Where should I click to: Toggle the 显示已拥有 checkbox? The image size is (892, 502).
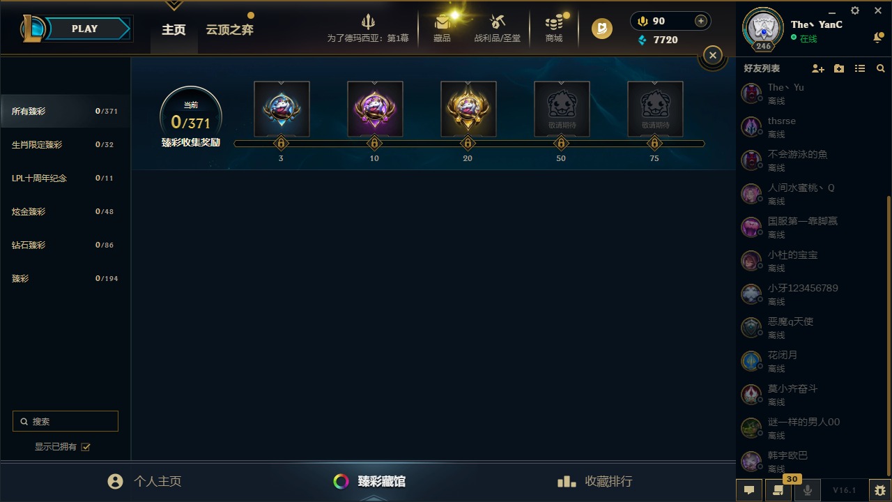pos(86,447)
